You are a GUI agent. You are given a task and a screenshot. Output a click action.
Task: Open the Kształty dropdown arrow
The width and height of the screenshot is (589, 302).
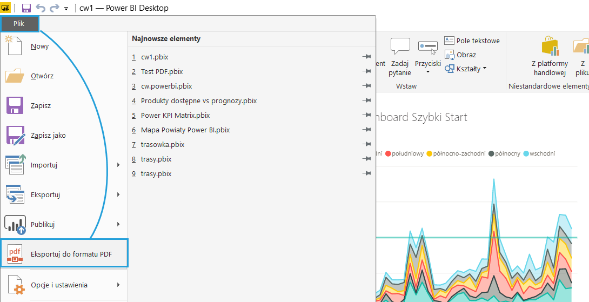(485, 69)
